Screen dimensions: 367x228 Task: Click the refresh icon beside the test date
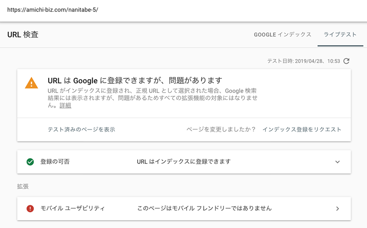[346, 61]
